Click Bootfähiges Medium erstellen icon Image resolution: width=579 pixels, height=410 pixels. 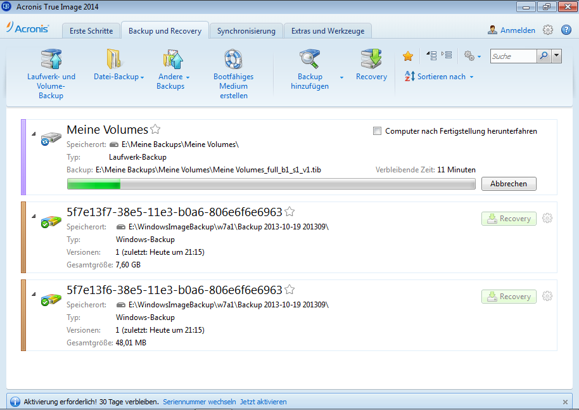pyautogui.click(x=233, y=59)
